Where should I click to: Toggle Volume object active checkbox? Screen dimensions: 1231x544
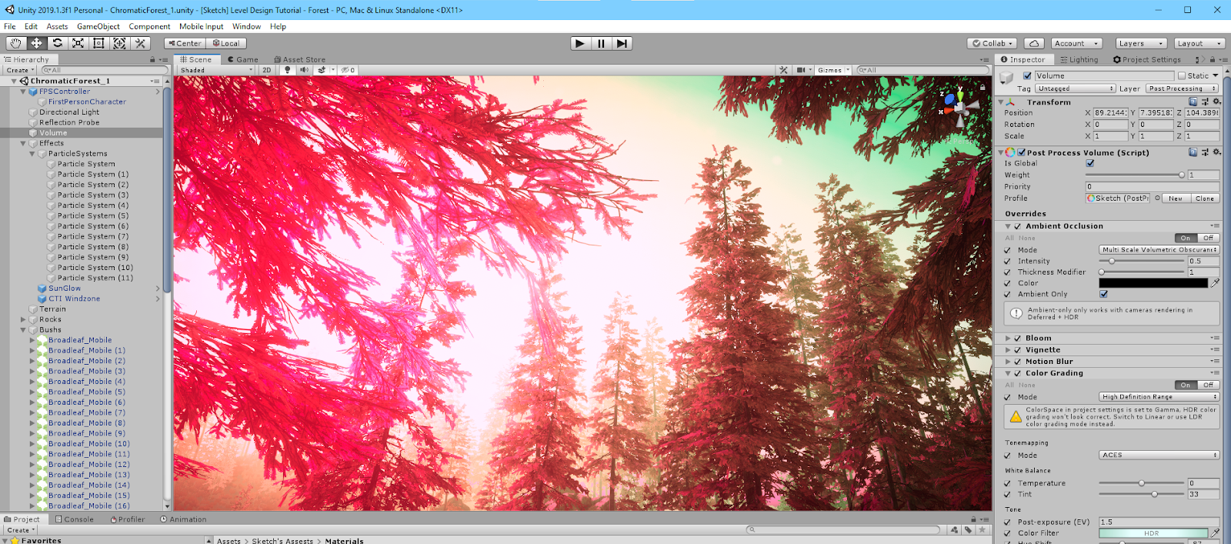click(x=1027, y=75)
